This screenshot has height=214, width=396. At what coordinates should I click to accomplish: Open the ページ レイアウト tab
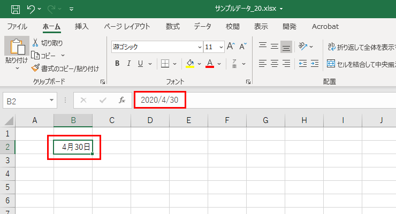[127, 26]
